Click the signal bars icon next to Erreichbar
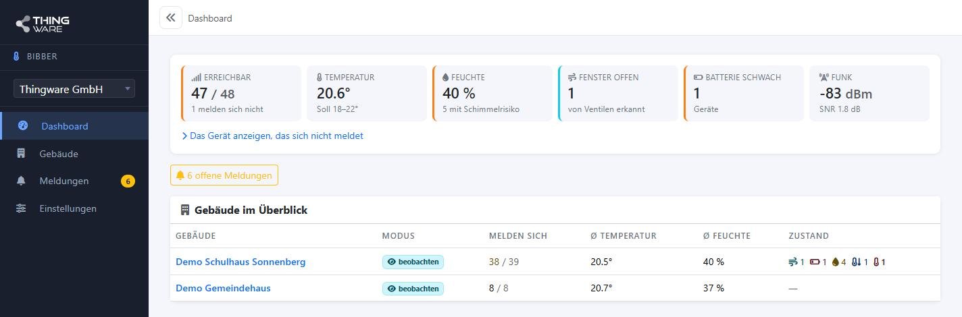962x317 pixels. (x=196, y=78)
